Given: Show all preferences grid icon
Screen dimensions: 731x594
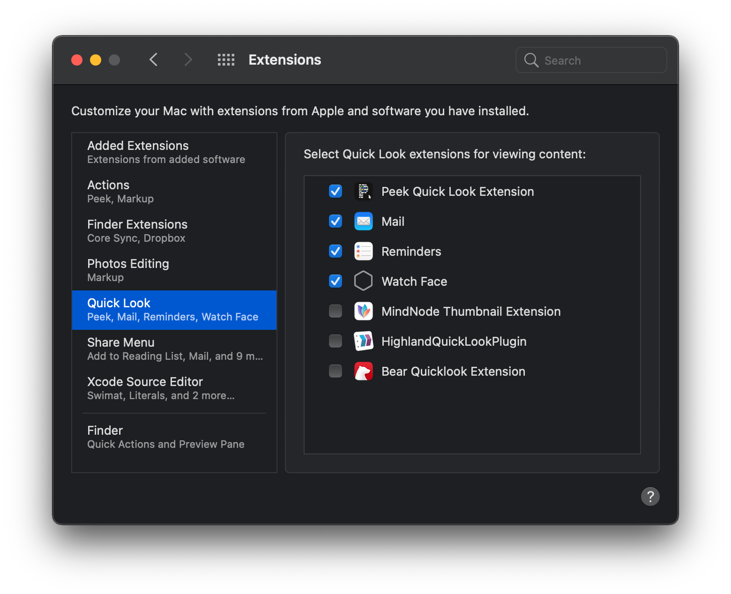Looking at the screenshot, I should [x=226, y=60].
